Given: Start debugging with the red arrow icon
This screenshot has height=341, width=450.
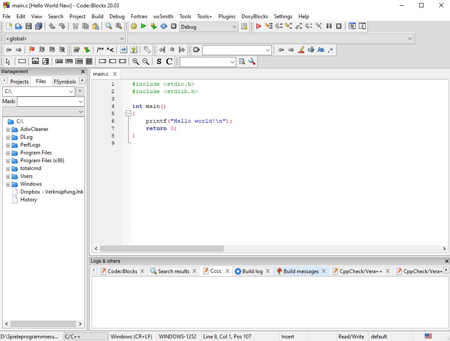Looking at the screenshot, I should point(258,27).
